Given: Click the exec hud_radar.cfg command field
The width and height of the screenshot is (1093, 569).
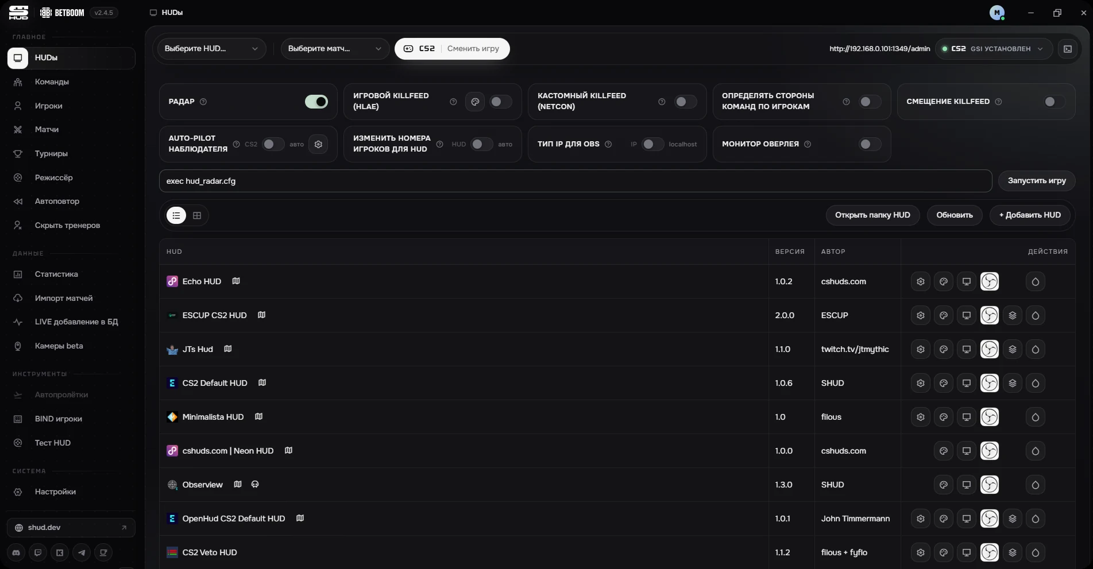Looking at the screenshot, I should [x=576, y=181].
